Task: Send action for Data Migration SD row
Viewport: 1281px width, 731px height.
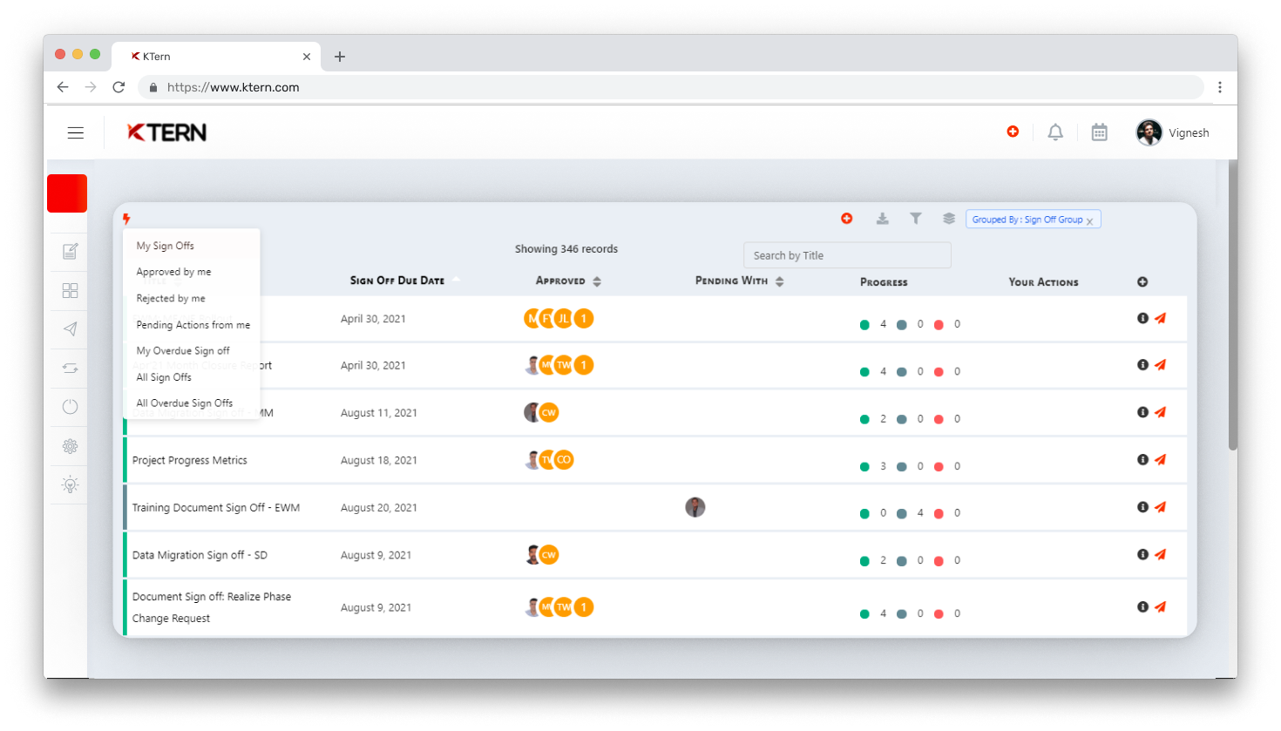Action: pos(1161,554)
